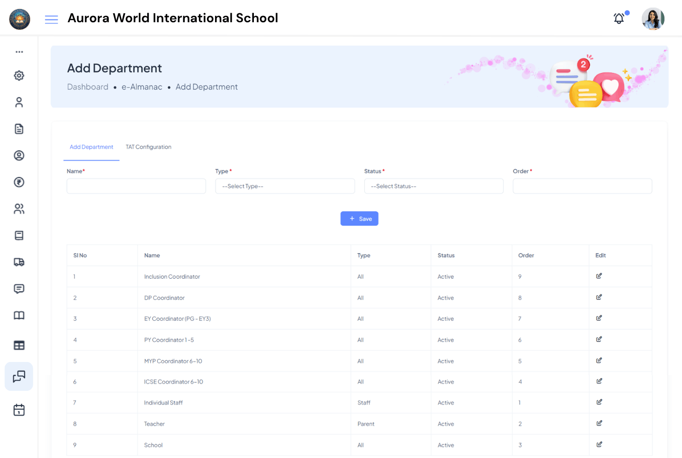This screenshot has width=682, height=458.
Task: Edit the DP Coordinator department entry
Action: tap(599, 297)
